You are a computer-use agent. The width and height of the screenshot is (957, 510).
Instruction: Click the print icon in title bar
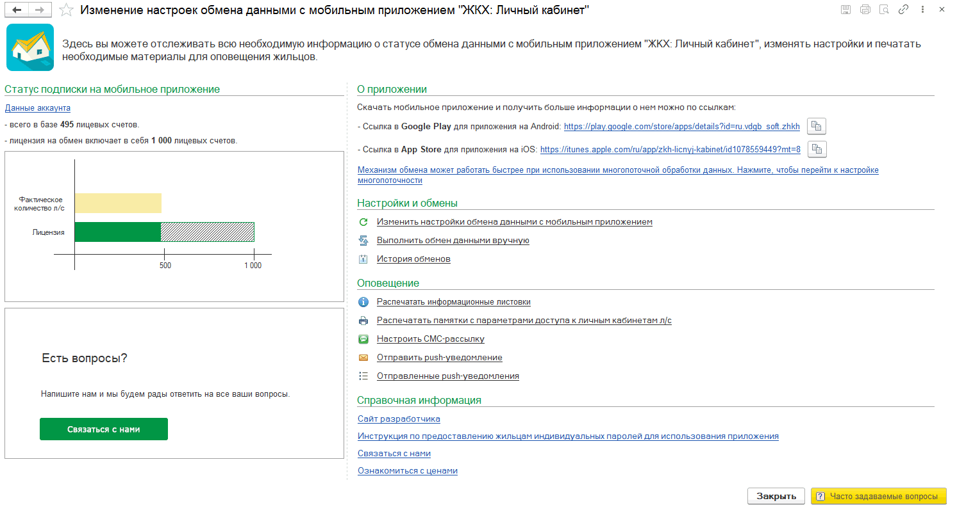click(865, 10)
